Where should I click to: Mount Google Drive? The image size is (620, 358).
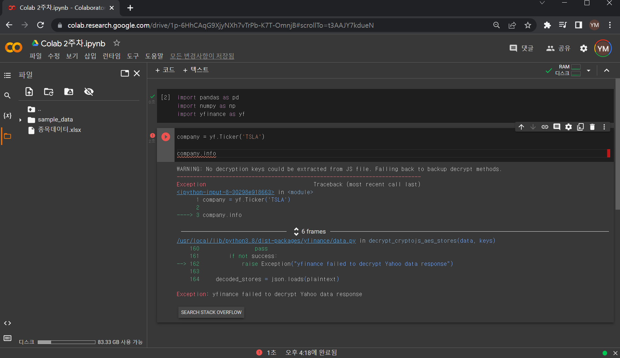click(69, 92)
